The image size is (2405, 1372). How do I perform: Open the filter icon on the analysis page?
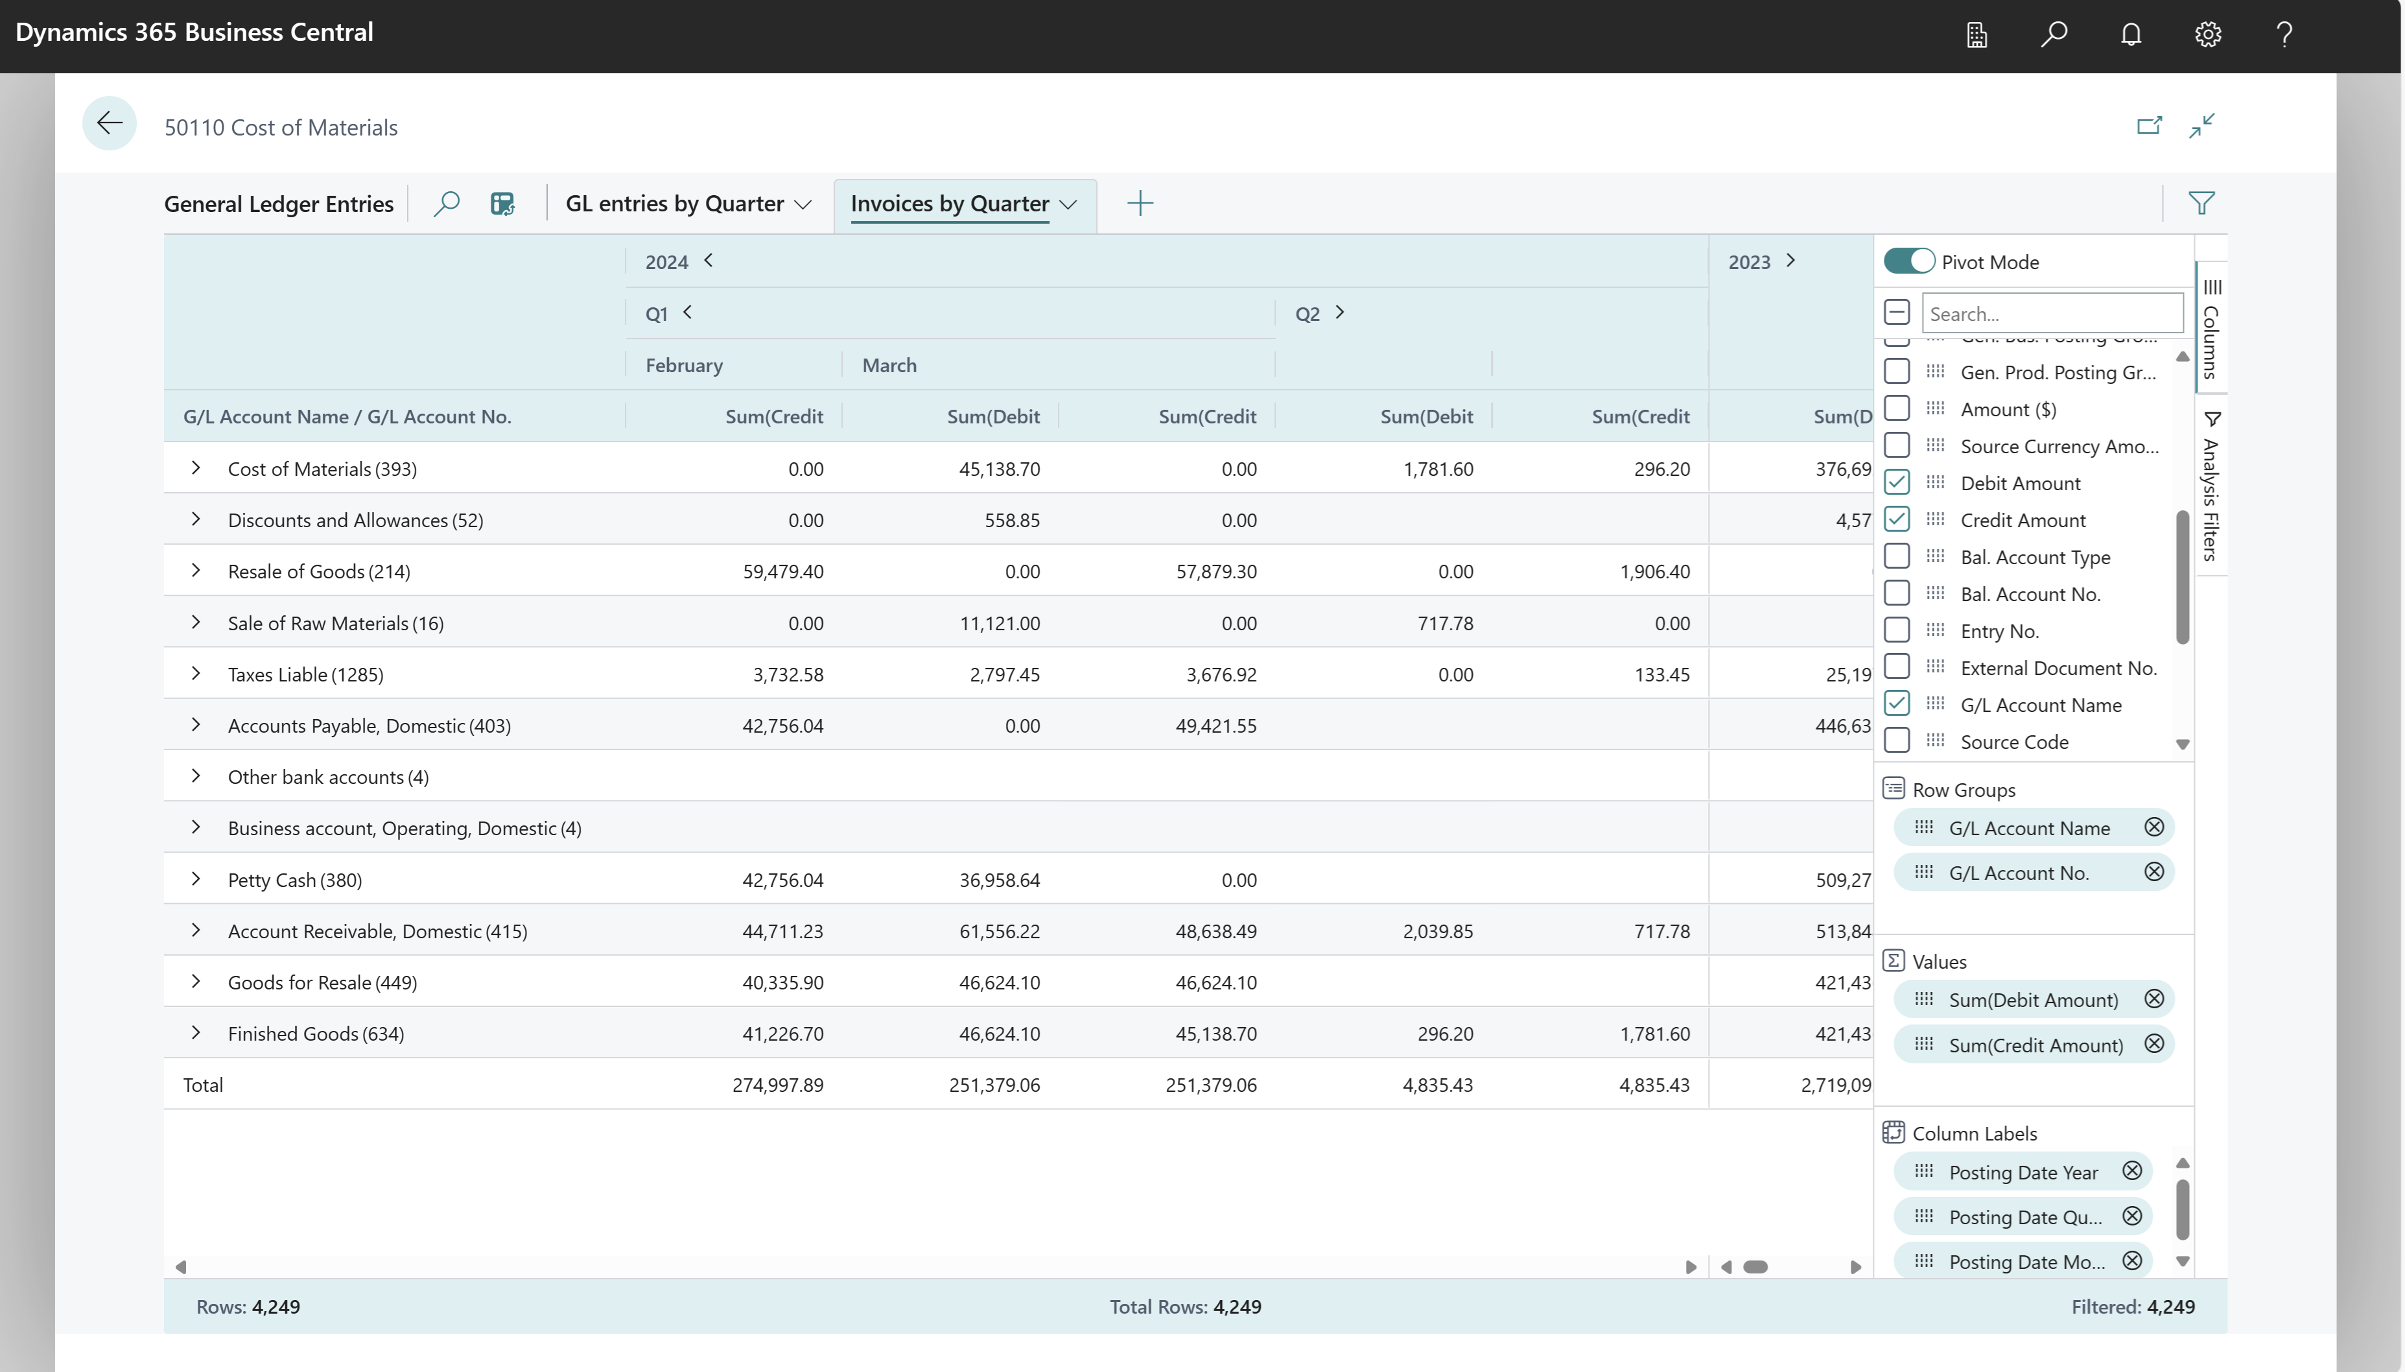pos(2201,202)
